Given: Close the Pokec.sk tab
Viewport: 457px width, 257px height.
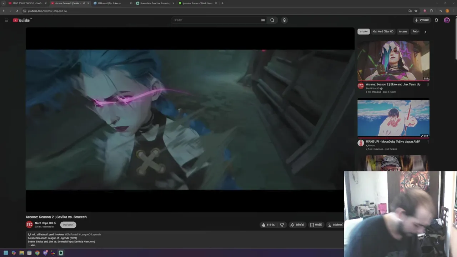Looking at the screenshot, I should 131,3.
